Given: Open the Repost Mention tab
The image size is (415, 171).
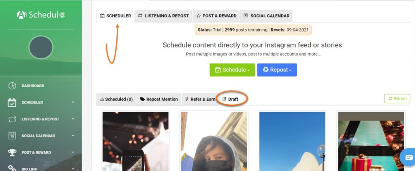Looking at the screenshot, I should (159, 99).
